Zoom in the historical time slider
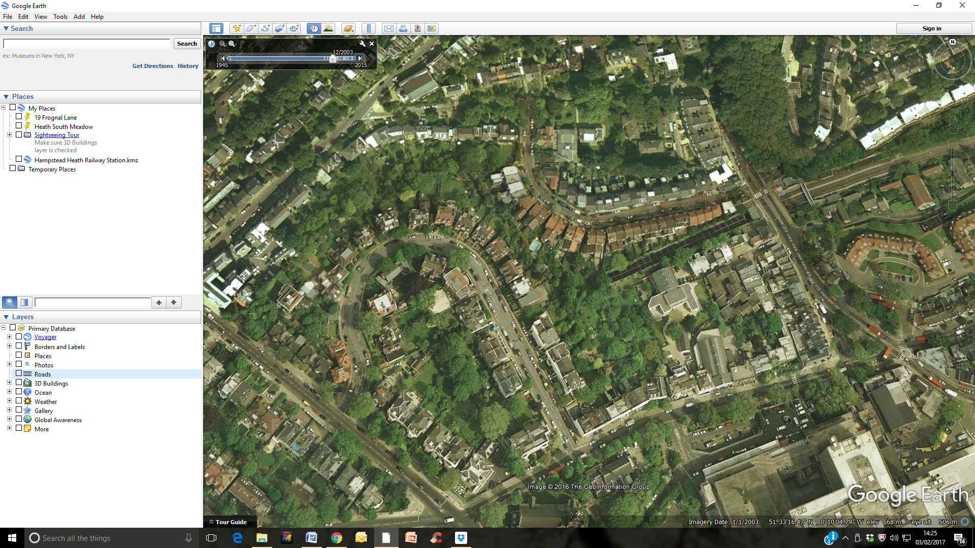The image size is (975, 548). pos(232,44)
